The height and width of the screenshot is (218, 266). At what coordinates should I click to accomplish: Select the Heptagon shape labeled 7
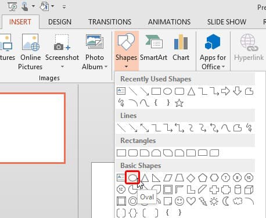(226, 178)
